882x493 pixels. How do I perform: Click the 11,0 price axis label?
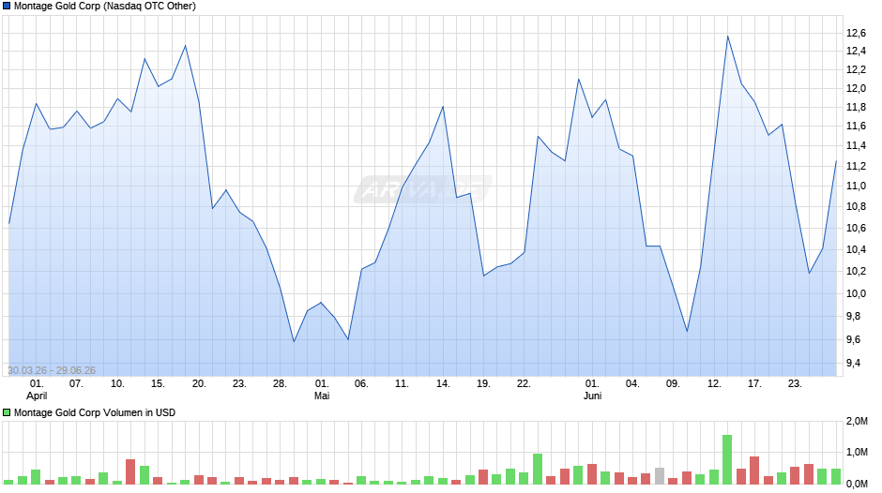(x=856, y=187)
